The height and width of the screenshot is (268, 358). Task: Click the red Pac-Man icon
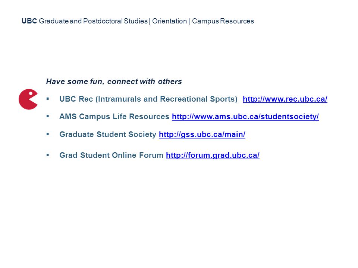pyautogui.click(x=28, y=99)
